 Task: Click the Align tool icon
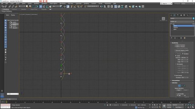click(x=105, y=7)
